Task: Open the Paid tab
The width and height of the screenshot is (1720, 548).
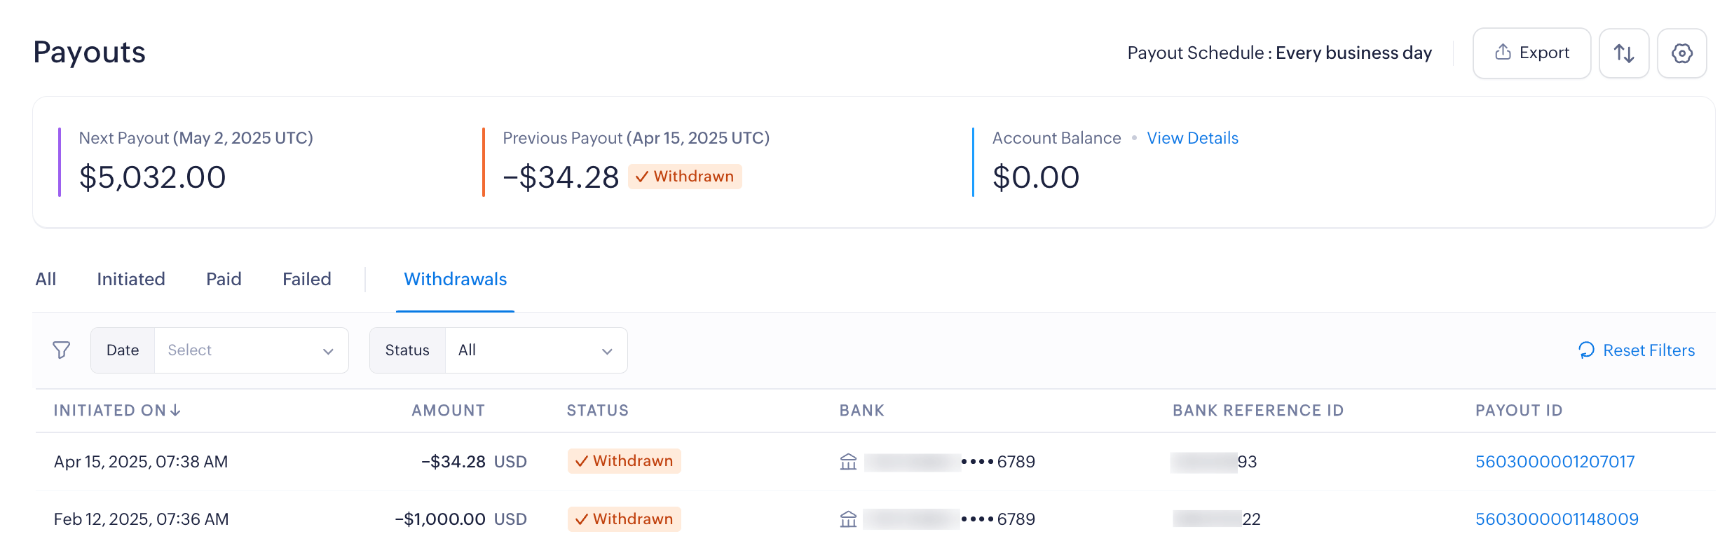Action: click(x=224, y=279)
